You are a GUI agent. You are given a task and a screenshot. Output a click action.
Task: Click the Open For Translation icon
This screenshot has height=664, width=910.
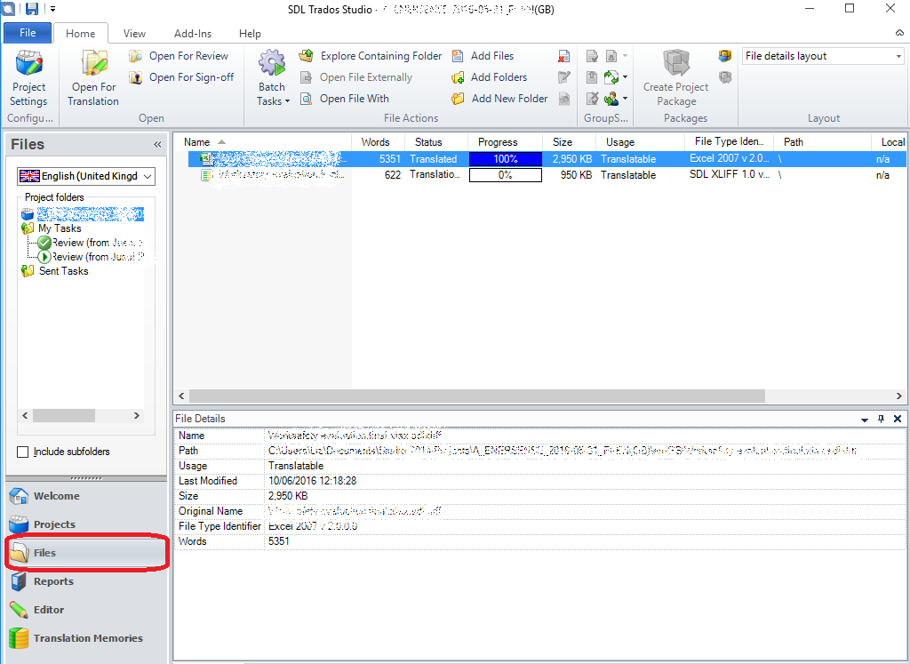click(93, 66)
